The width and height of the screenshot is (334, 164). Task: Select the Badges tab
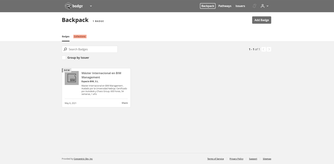[66, 37]
